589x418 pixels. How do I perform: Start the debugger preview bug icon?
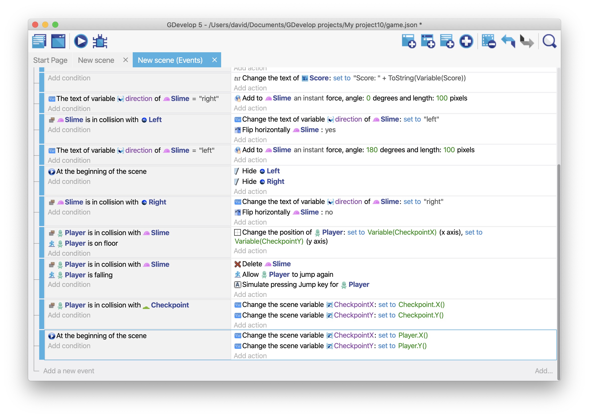[100, 41]
